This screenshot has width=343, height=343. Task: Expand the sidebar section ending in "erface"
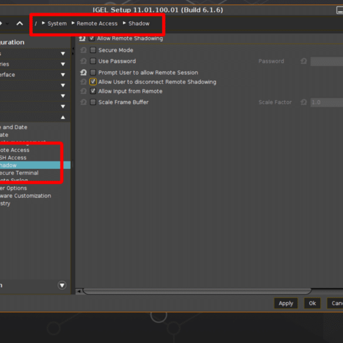(x=63, y=74)
